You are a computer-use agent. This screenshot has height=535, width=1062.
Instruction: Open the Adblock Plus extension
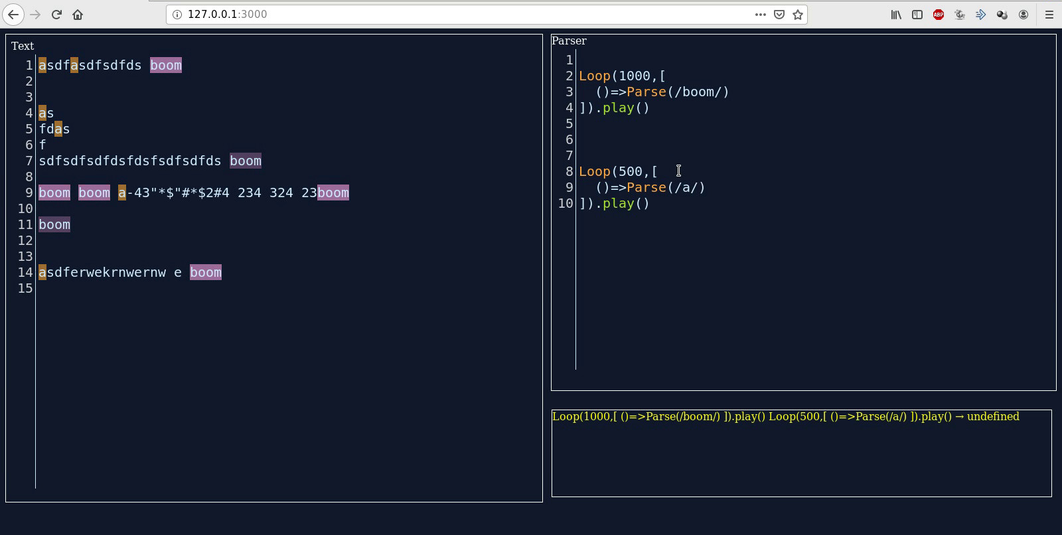(939, 14)
